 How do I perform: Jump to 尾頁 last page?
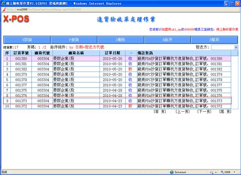pyautogui.click(x=225, y=112)
